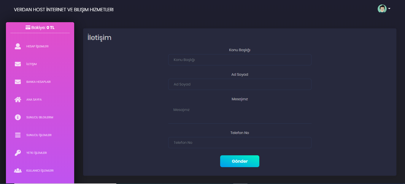Click the user icon beside Hesap İşlemleri

tap(18, 46)
